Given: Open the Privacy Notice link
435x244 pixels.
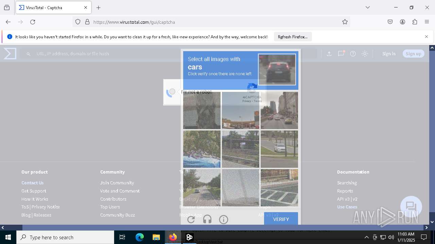Looking at the screenshot, I should (x=46, y=207).
